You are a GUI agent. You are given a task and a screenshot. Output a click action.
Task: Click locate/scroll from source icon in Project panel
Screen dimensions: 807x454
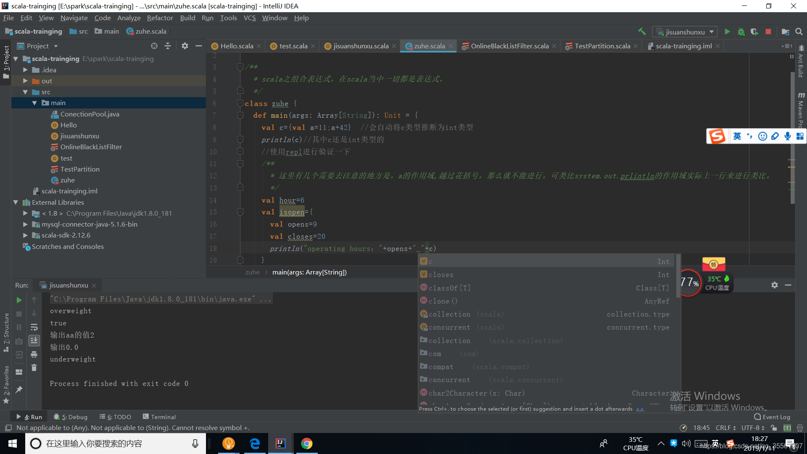coord(154,46)
